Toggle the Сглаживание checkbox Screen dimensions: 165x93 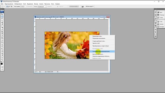point(26,6)
